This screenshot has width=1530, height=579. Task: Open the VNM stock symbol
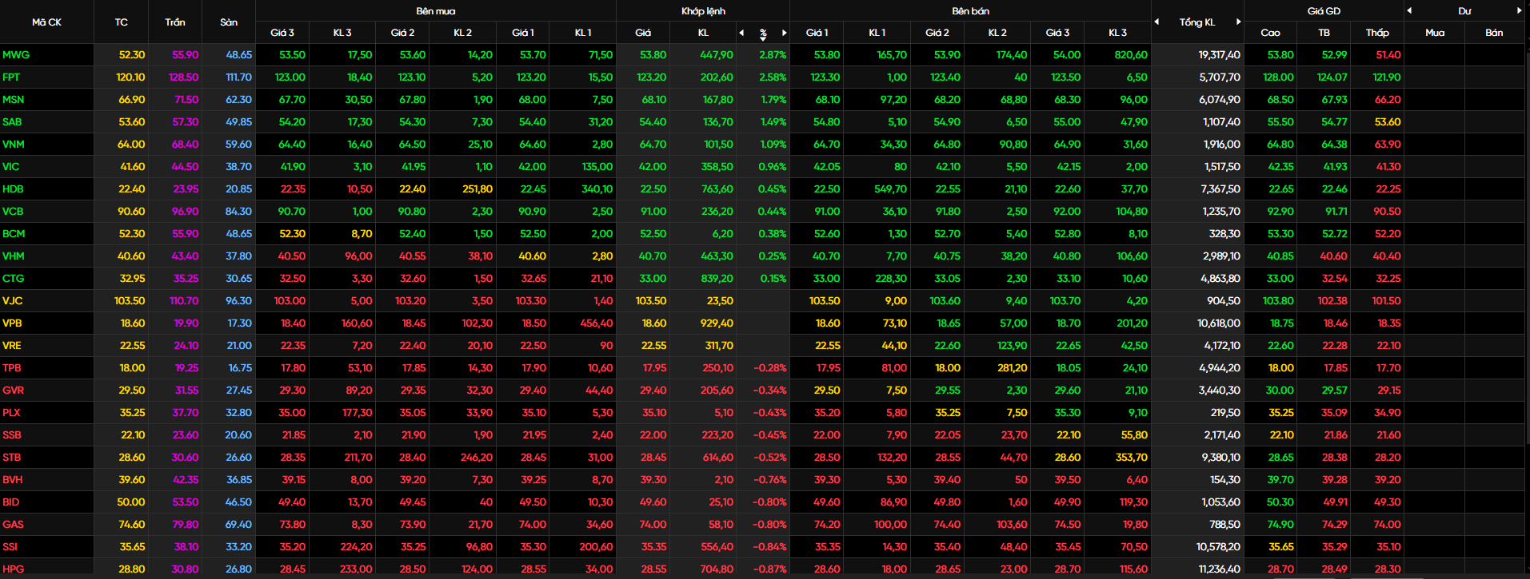point(14,145)
